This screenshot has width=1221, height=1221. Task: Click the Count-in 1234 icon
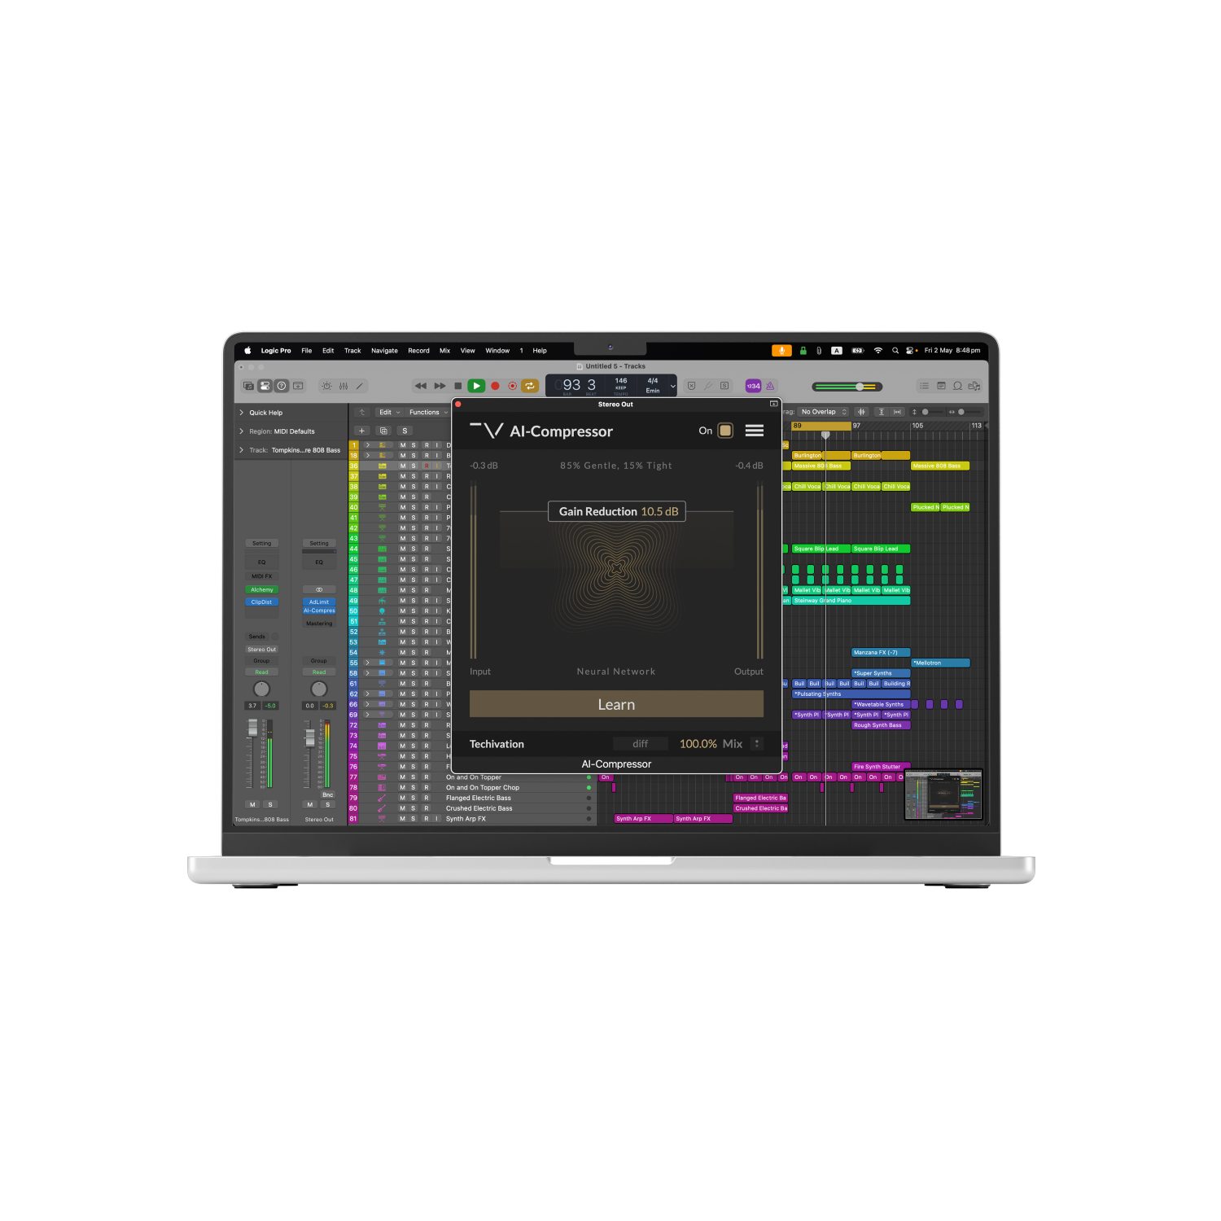tap(753, 386)
